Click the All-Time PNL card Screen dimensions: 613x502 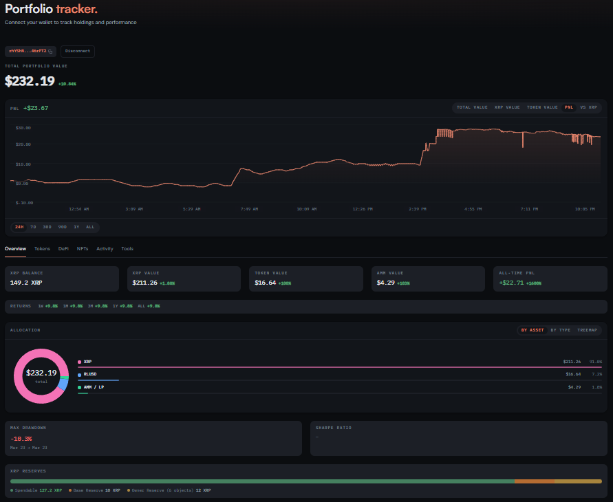pyautogui.click(x=550, y=279)
